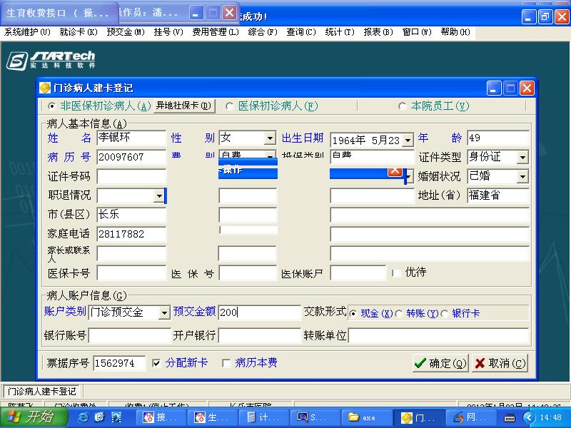Switch to the 生... taskbar window

pyautogui.click(x=211, y=417)
